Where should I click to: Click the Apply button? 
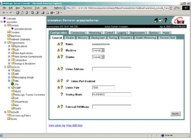[175, 114]
